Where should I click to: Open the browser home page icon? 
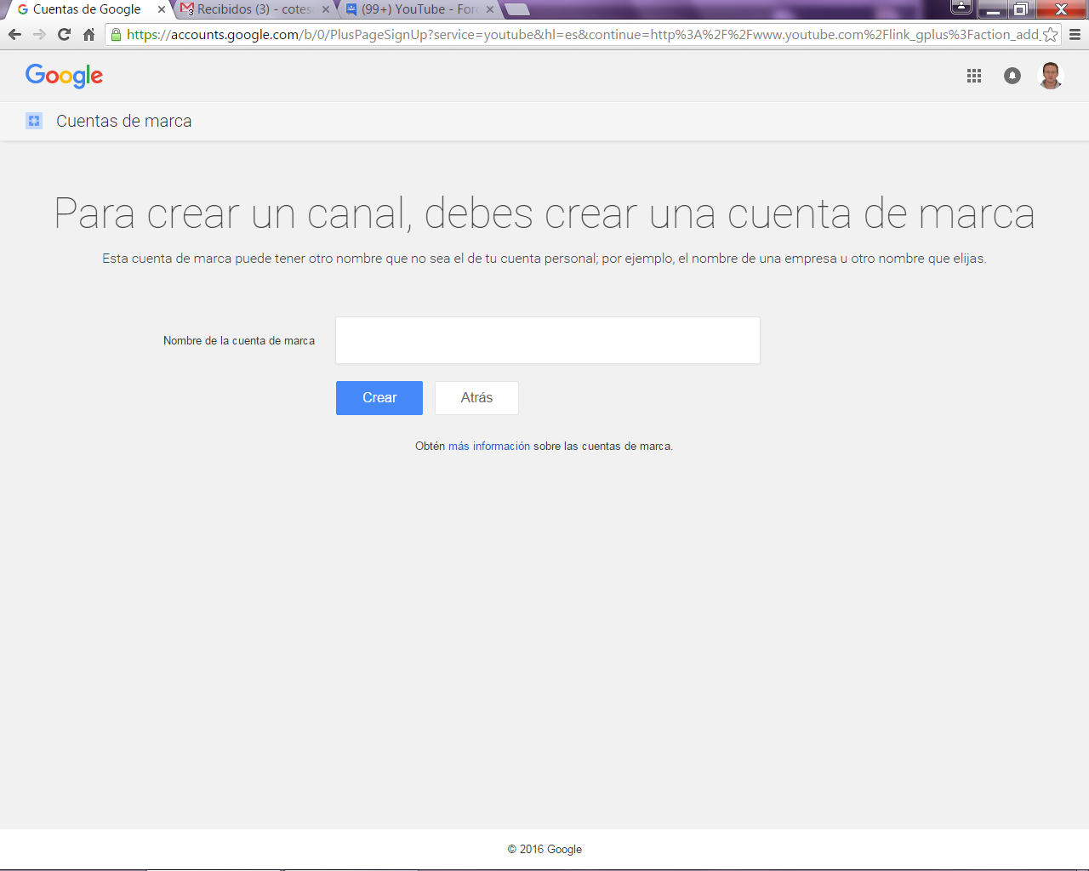[88, 35]
